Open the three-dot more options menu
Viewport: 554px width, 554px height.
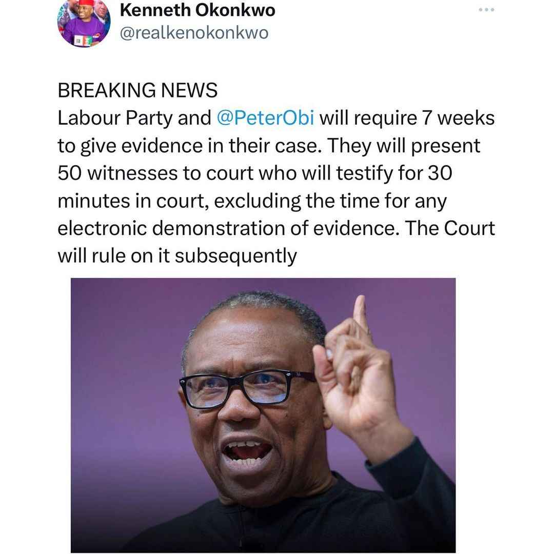point(486,10)
